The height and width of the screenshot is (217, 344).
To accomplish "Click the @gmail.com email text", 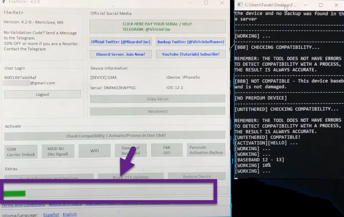I will coord(42,83).
